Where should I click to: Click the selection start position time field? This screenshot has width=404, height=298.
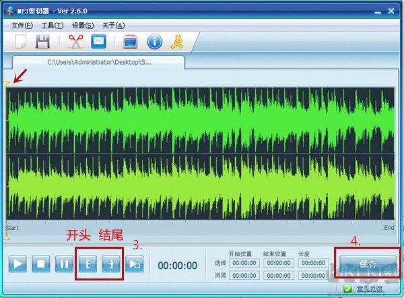[242, 263]
